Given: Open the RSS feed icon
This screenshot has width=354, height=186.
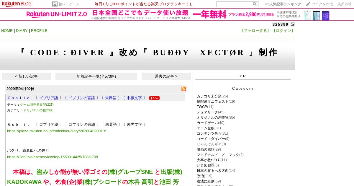Looking at the screenshot, I should [183, 89].
